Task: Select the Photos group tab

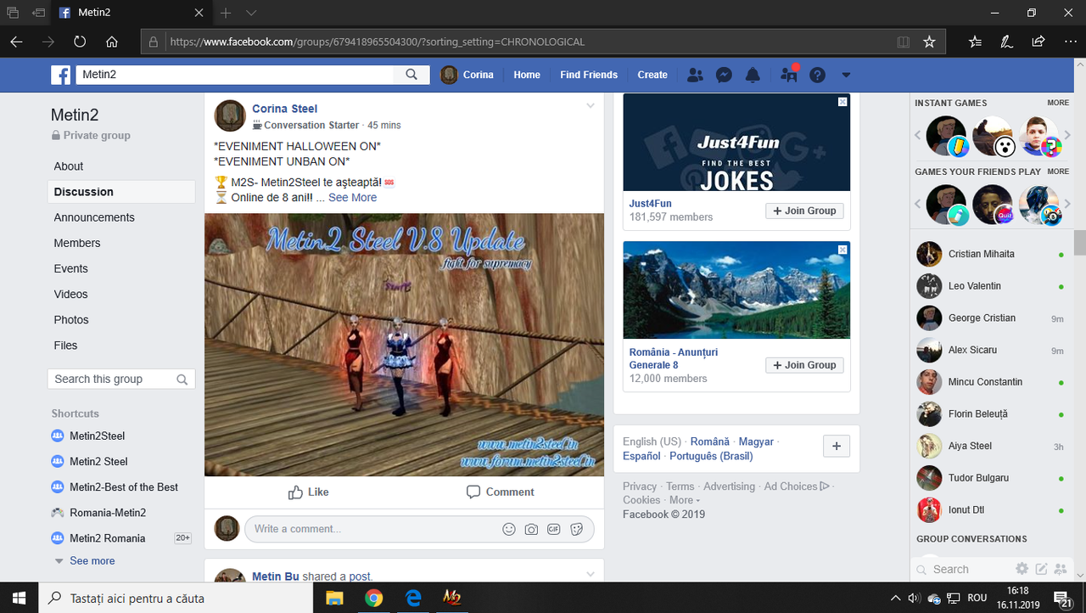Action: pyautogui.click(x=121, y=320)
